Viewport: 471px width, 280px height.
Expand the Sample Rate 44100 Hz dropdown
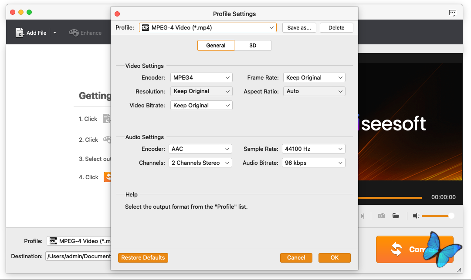314,149
